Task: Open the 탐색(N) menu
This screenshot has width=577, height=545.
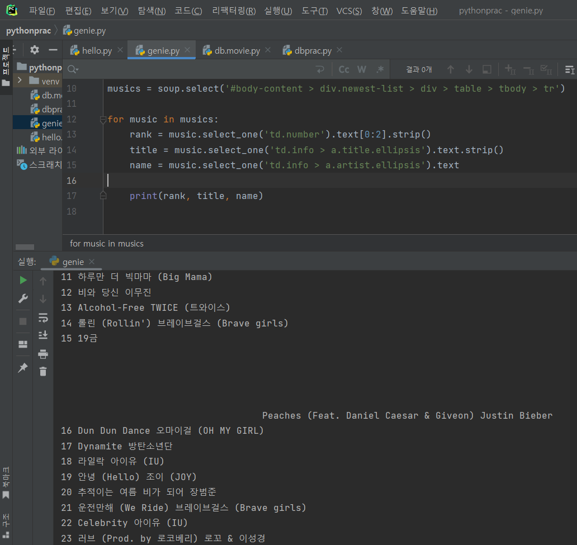Action: 152,11
